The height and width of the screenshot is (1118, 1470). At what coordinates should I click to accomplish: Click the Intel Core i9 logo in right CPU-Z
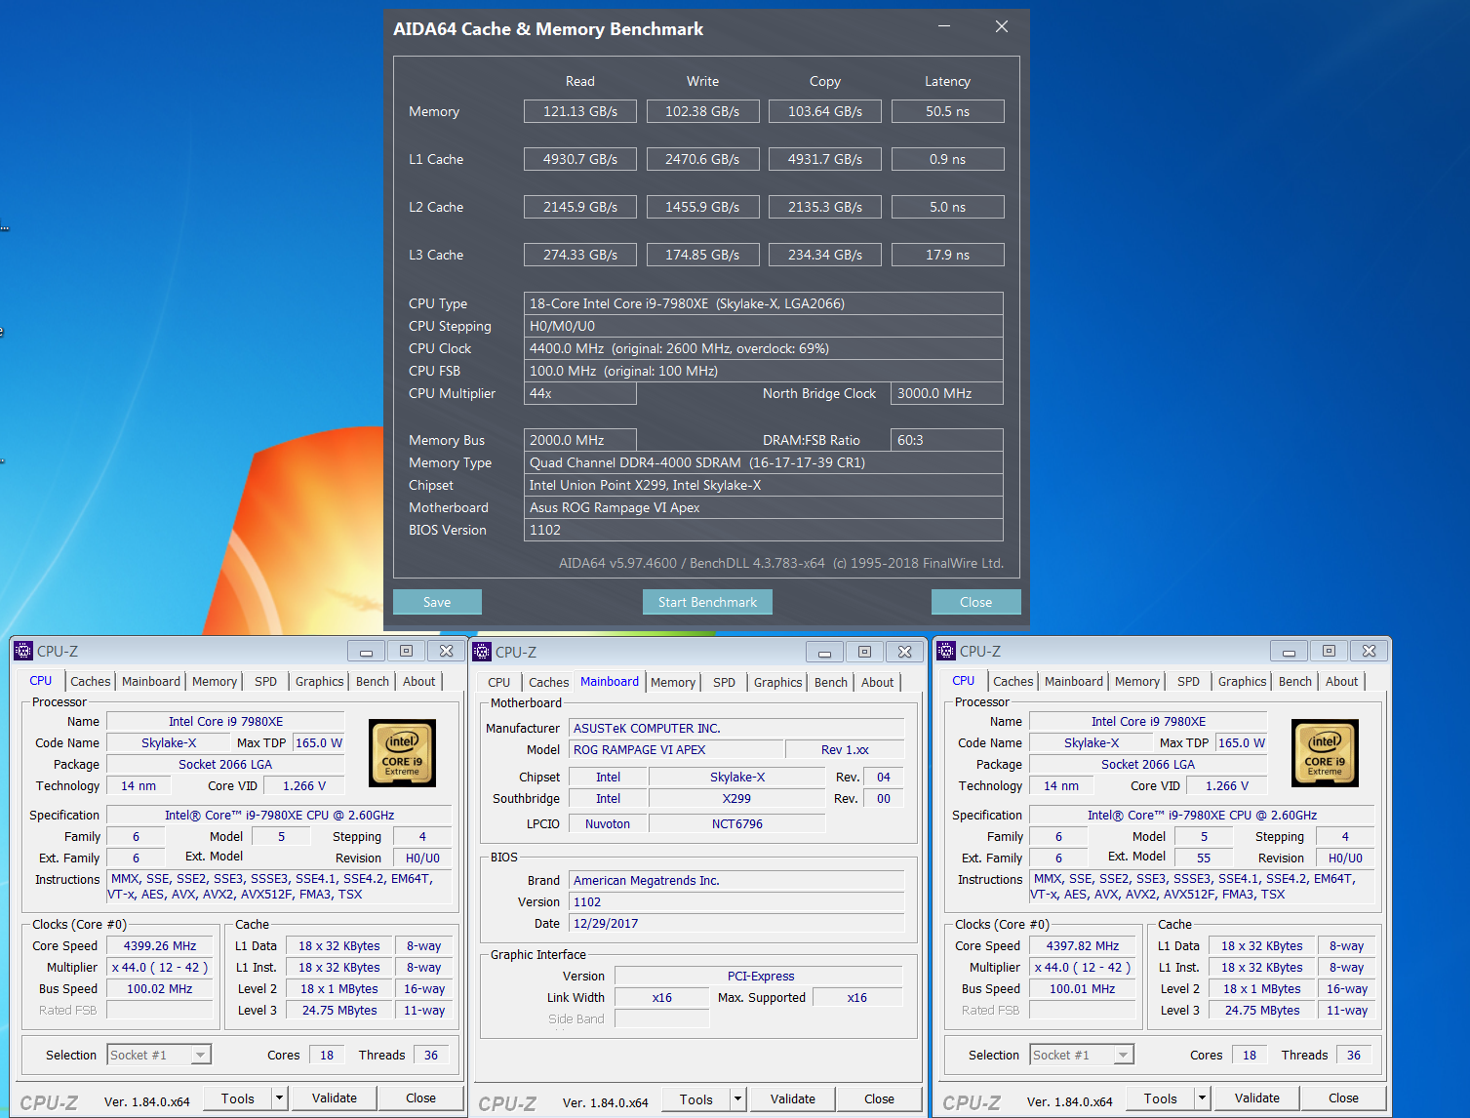pyautogui.click(x=1324, y=753)
